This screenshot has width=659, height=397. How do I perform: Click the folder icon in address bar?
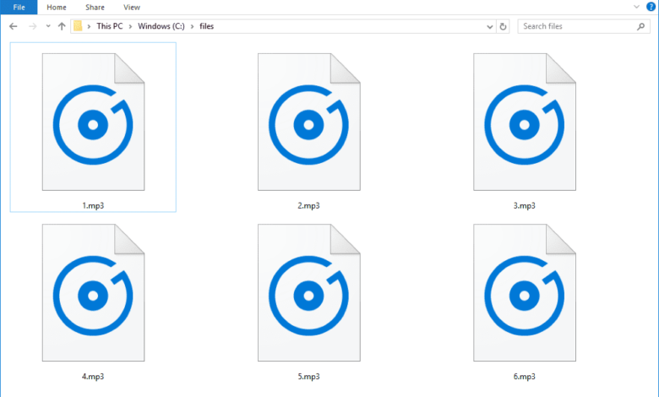click(79, 26)
